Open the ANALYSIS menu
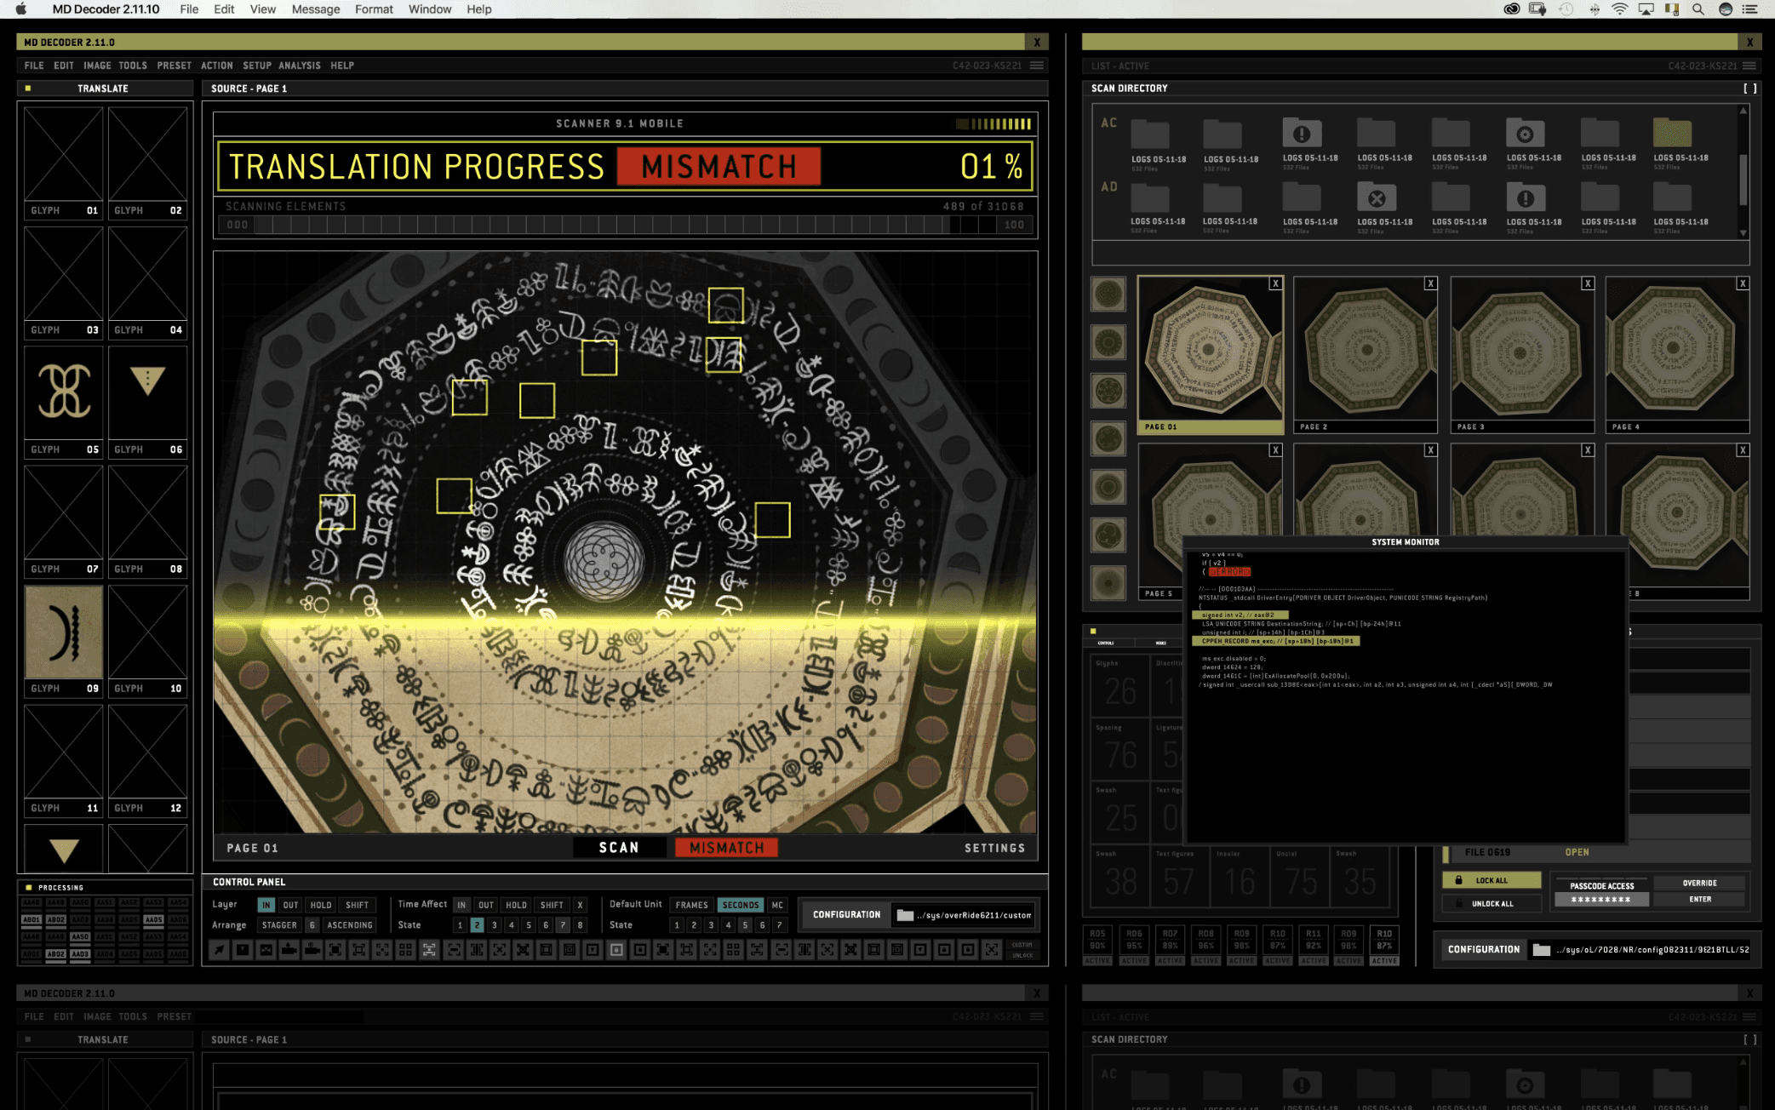The width and height of the screenshot is (1775, 1110). tap(300, 66)
